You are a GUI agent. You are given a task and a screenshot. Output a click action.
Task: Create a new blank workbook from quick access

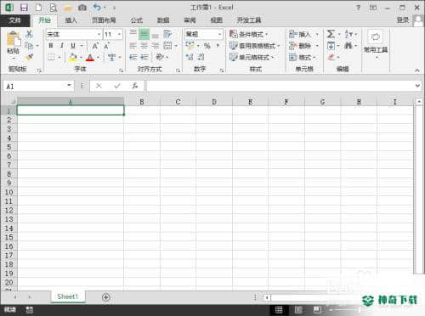pos(38,8)
